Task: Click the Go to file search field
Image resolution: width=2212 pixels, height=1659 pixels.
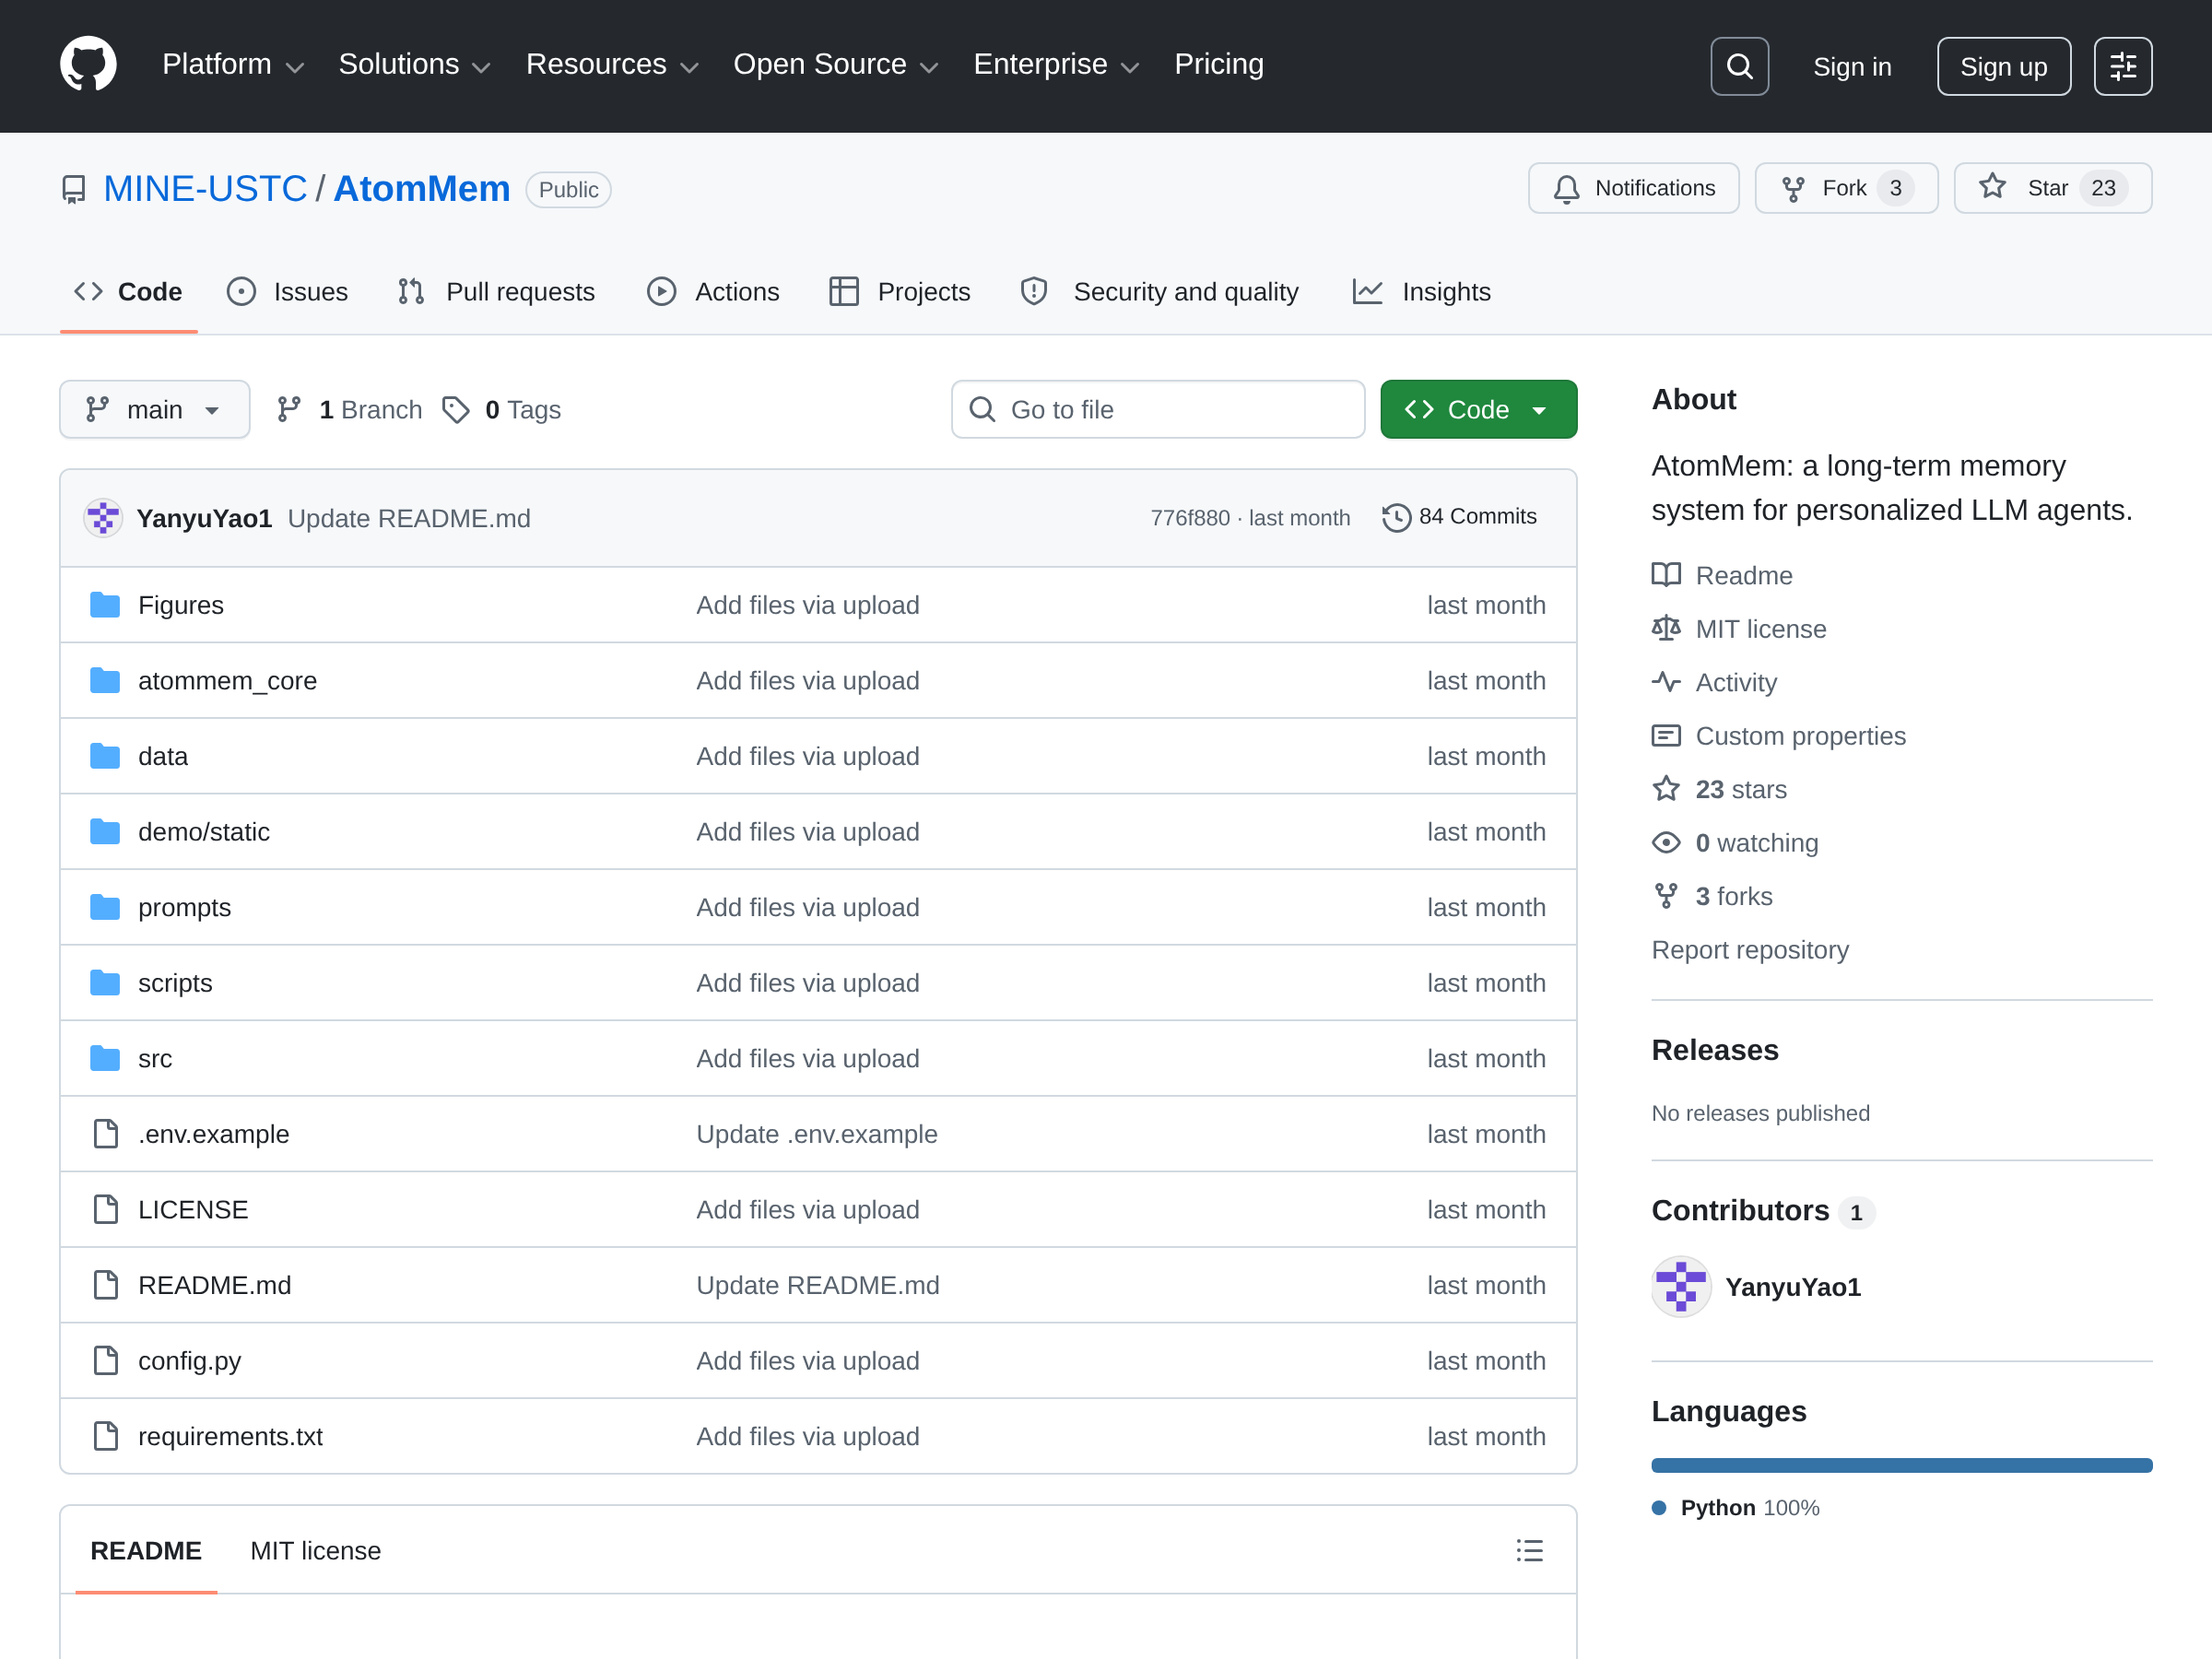Action: (1158, 410)
